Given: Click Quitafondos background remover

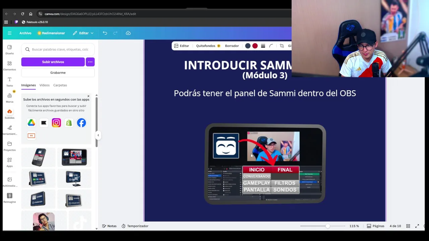Looking at the screenshot, I should (208, 46).
